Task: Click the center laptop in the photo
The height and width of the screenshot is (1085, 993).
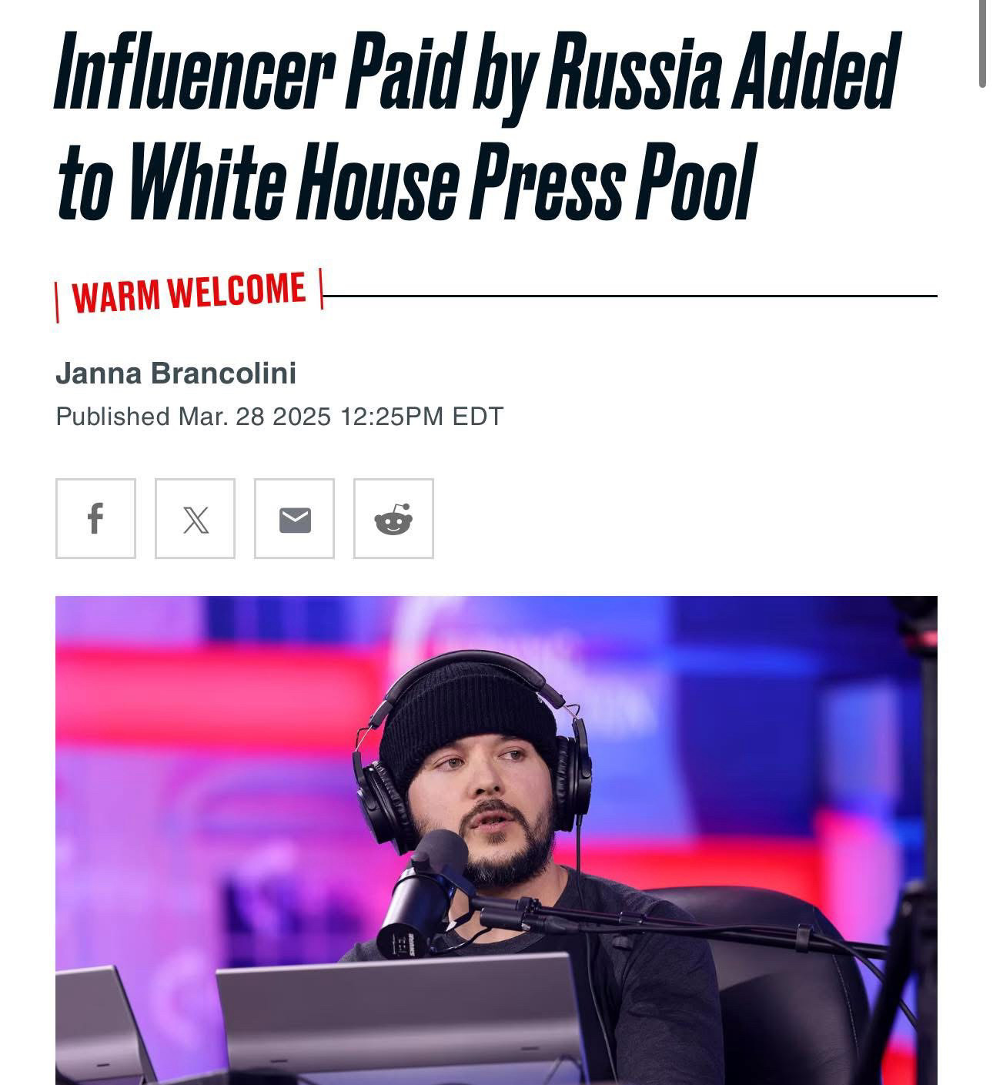Action: coord(400,1018)
